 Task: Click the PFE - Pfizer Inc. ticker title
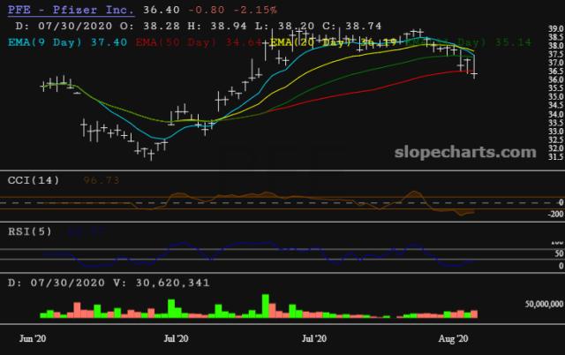pyautogui.click(x=71, y=10)
